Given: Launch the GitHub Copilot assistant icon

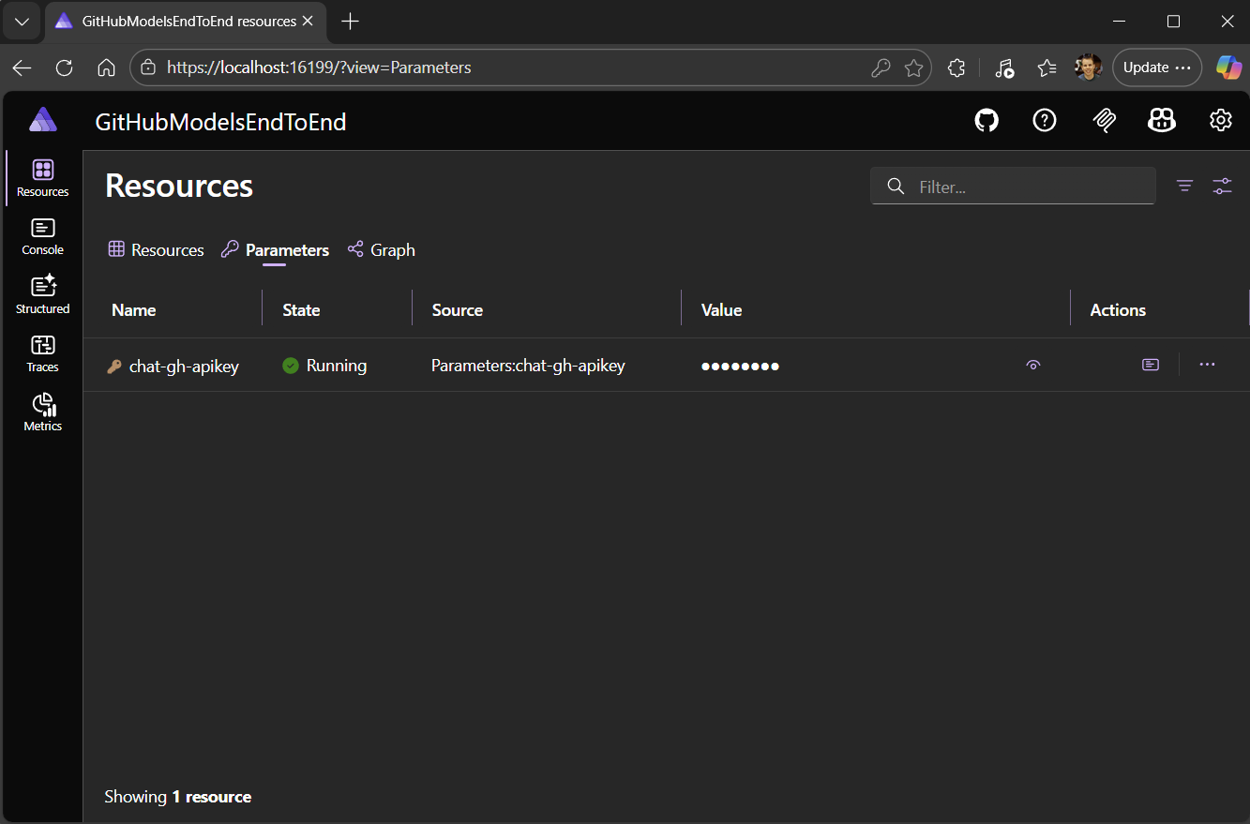Looking at the screenshot, I should pos(1162,120).
